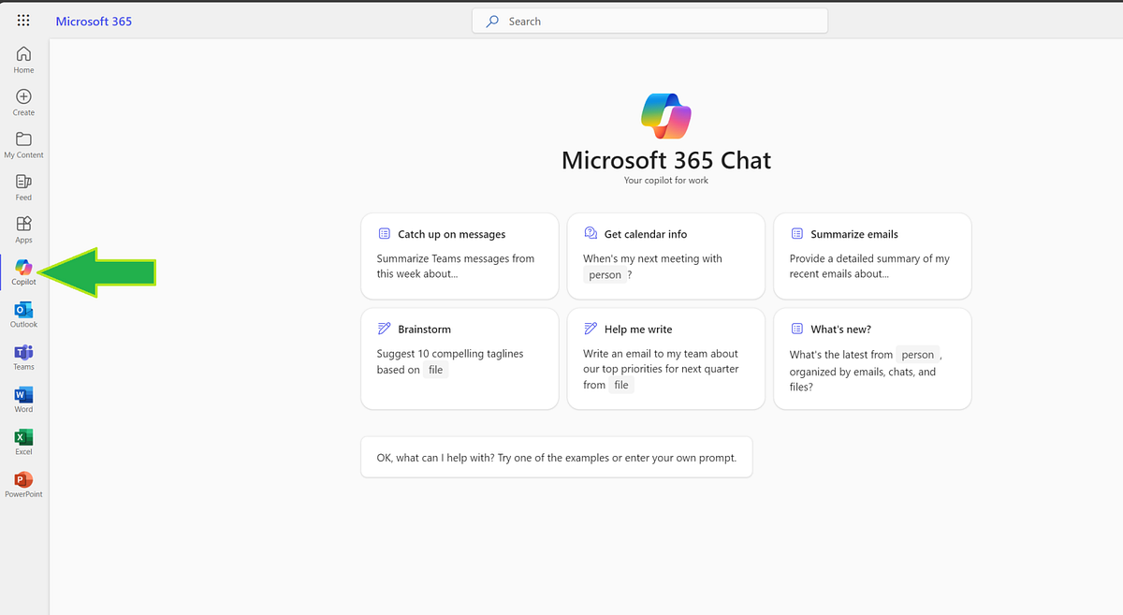The width and height of the screenshot is (1123, 615).
Task: Launch Outlook from the left sidebar
Action: coord(23,312)
